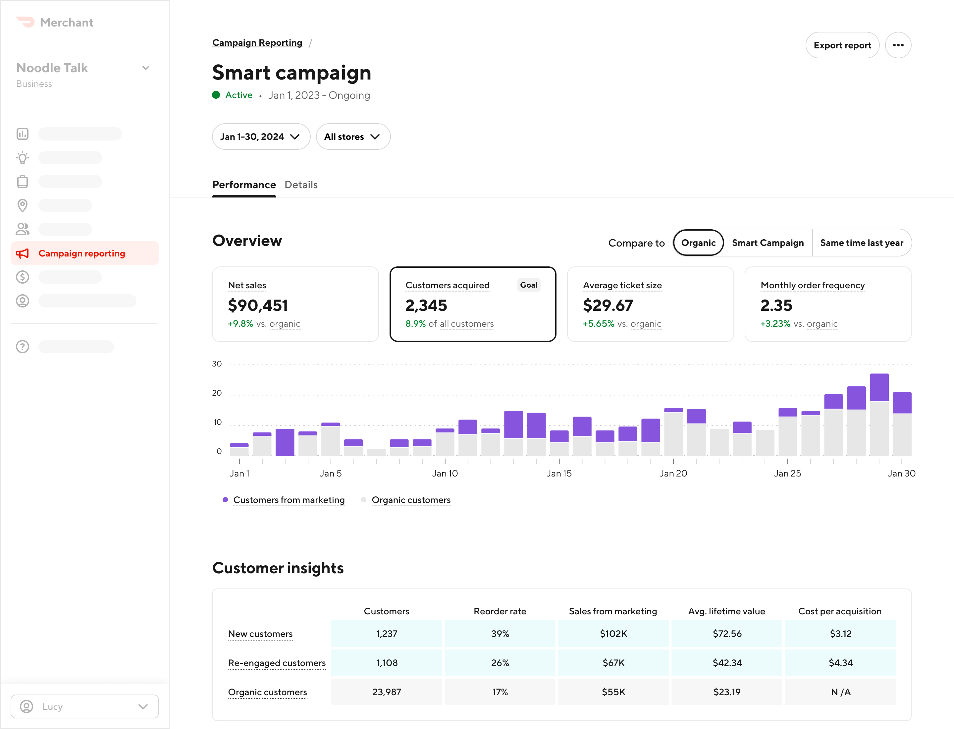
Task: Click the N/A cost per acquisition cell
Action: click(840, 692)
